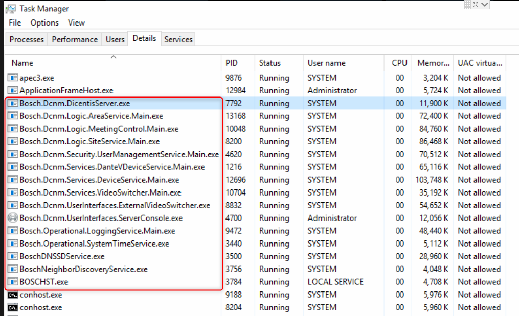This screenshot has width=519, height=316.
Task: Click the apec3.exe process icon
Action: click(13, 78)
